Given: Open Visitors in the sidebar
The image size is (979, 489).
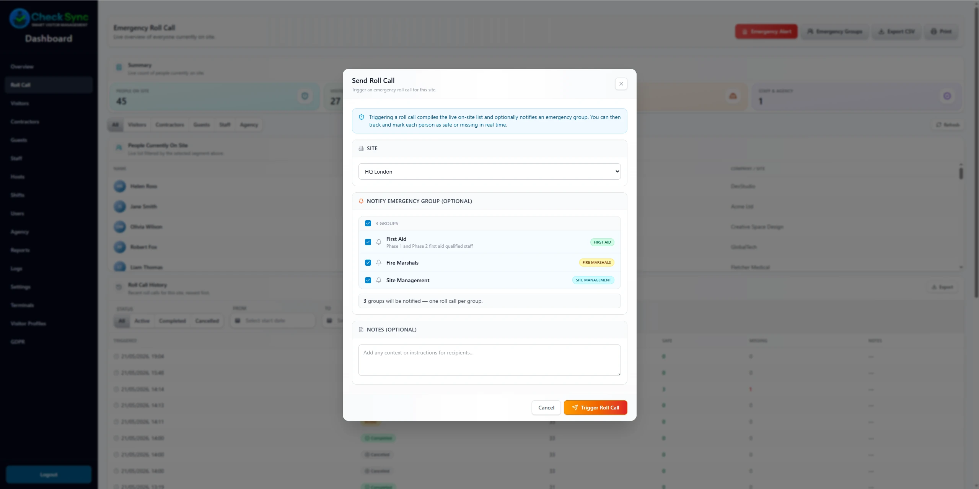Looking at the screenshot, I should [20, 103].
